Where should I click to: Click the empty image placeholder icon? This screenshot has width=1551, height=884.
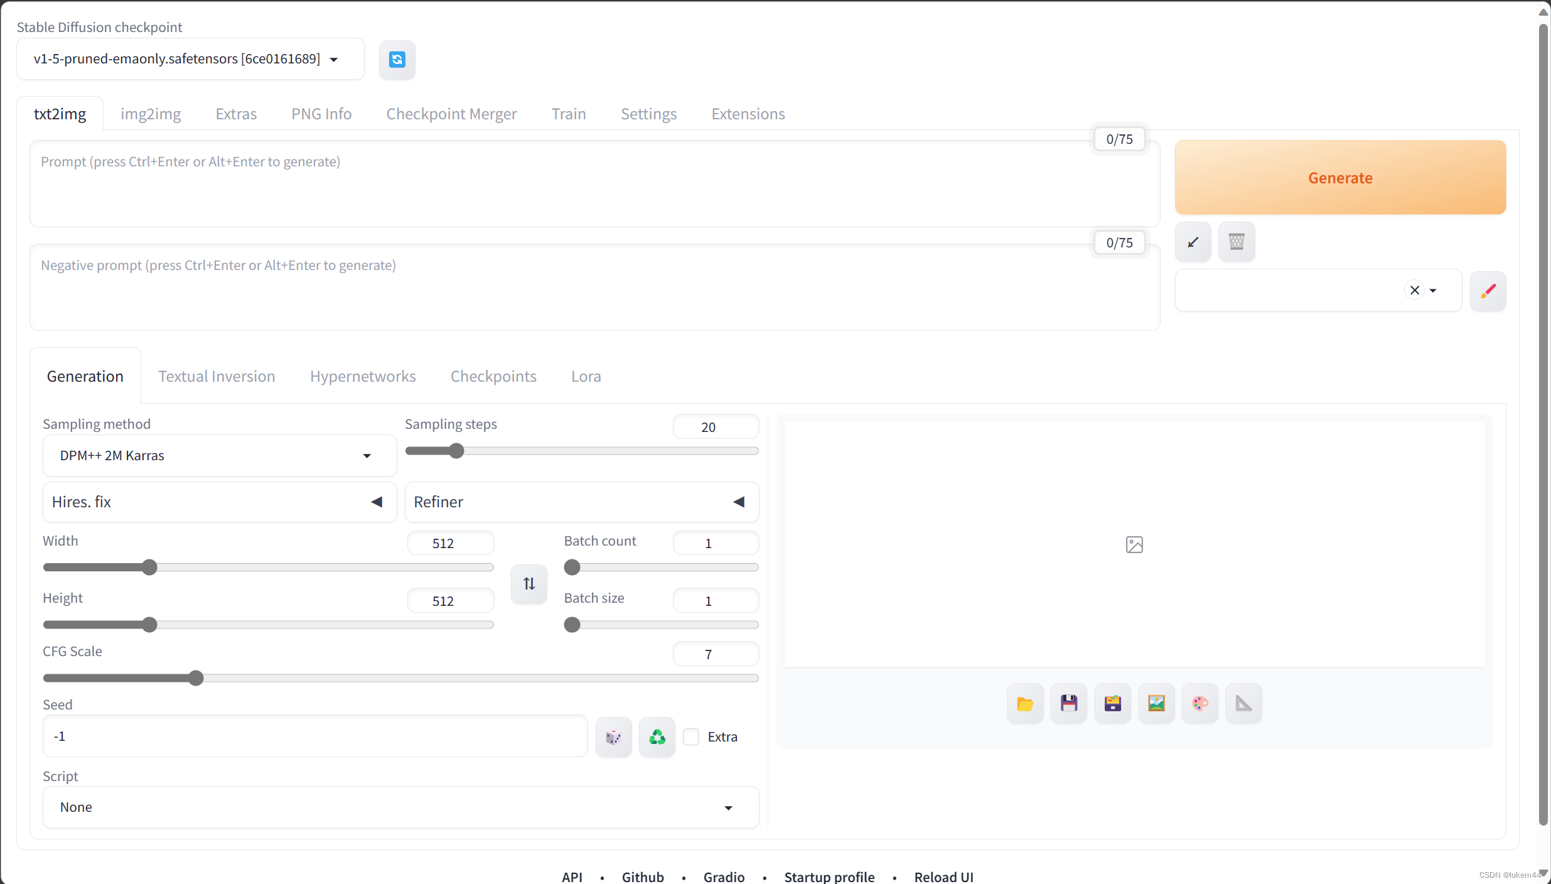pyautogui.click(x=1134, y=544)
